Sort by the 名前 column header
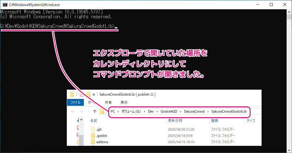Viewport: 292px width, 153px height. [x=94, y=121]
